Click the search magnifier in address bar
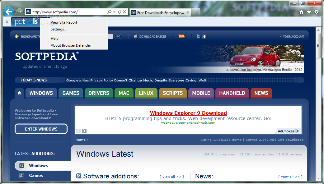This screenshot has height=184, width=324. point(110,12)
